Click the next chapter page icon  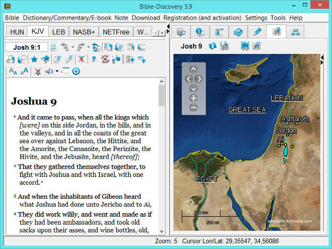coord(108,47)
